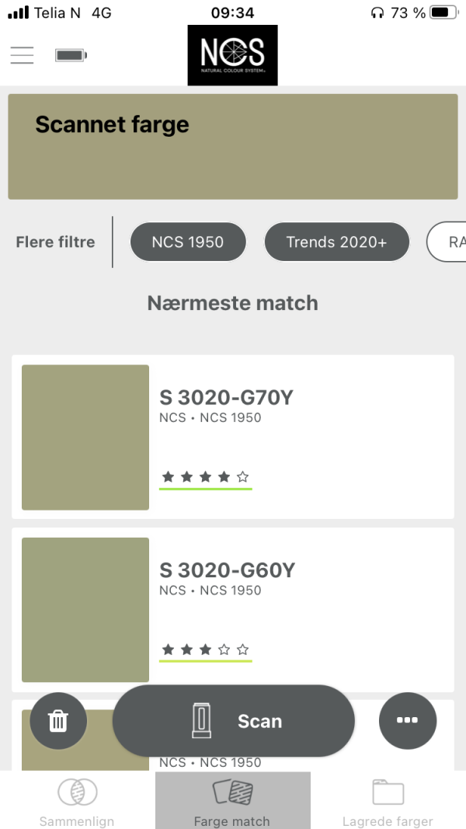Select the Scannet farge color banner
Screen dimensions: 466x829
tap(232, 146)
